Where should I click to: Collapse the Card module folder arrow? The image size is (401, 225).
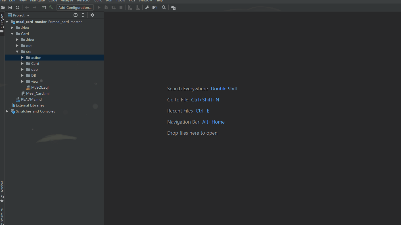point(12,34)
